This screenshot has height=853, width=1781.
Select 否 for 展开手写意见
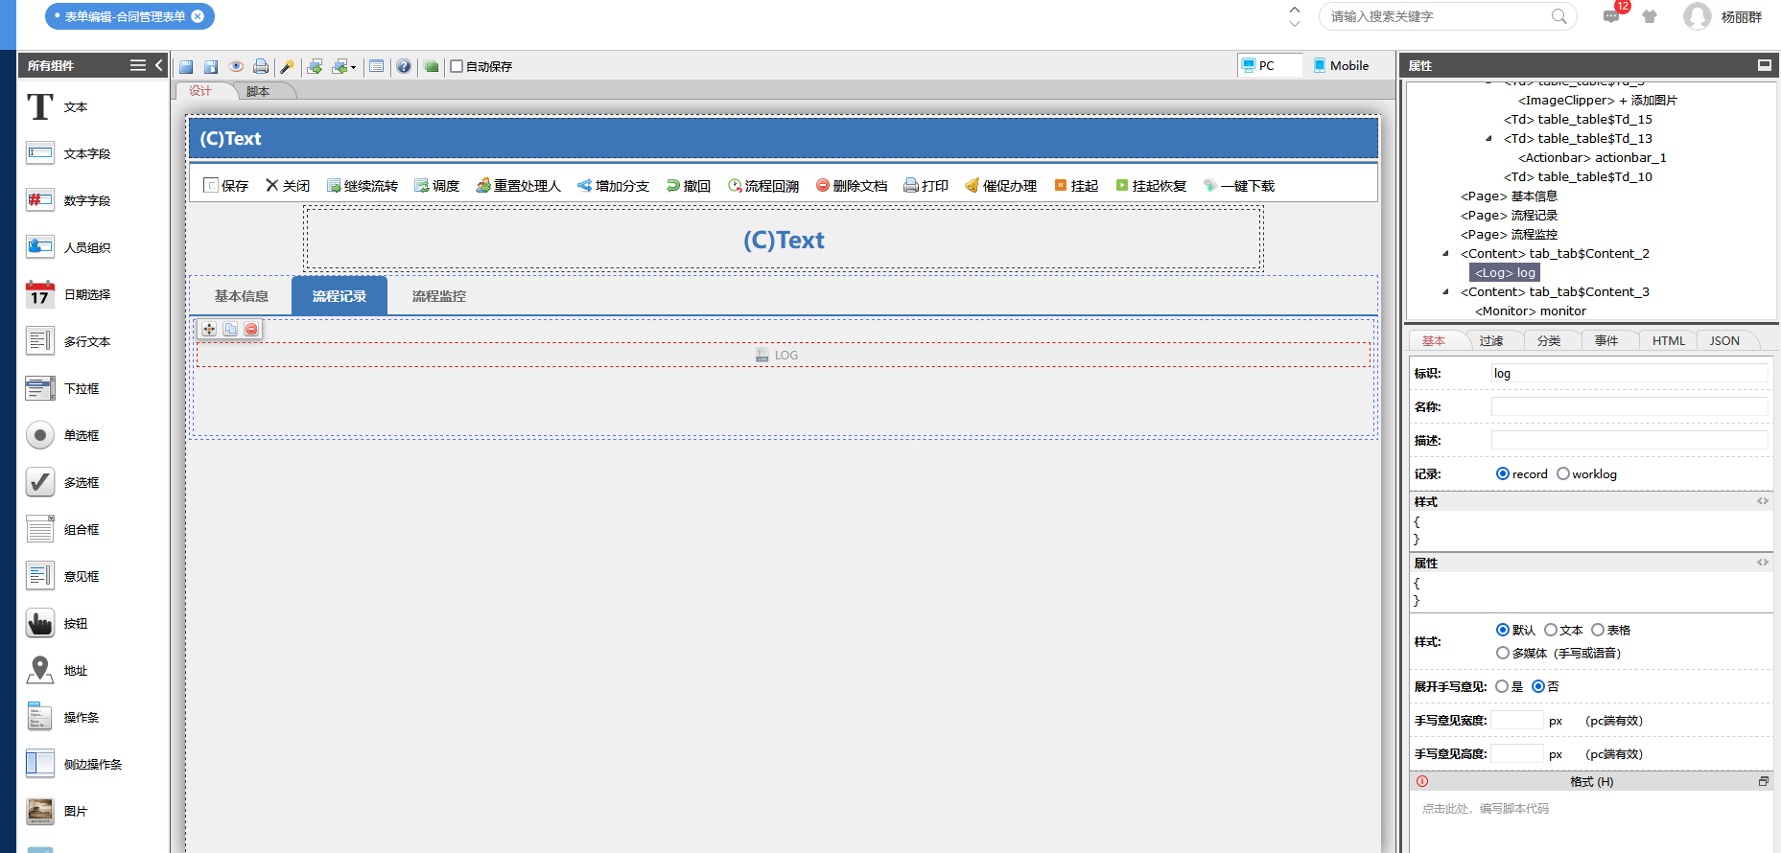point(1538,686)
